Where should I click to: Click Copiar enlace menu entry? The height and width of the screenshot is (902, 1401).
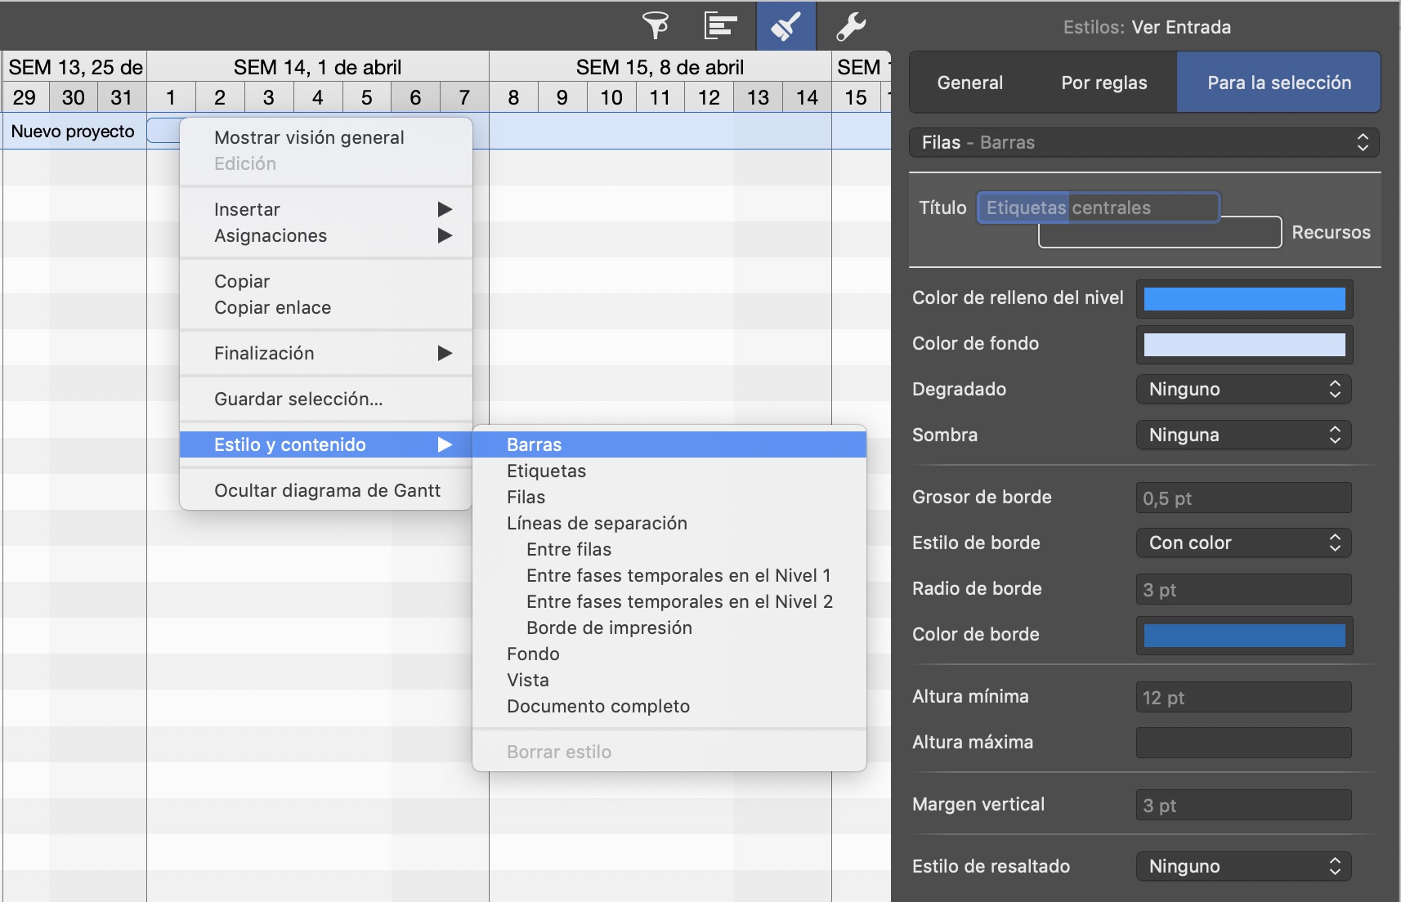[272, 307]
